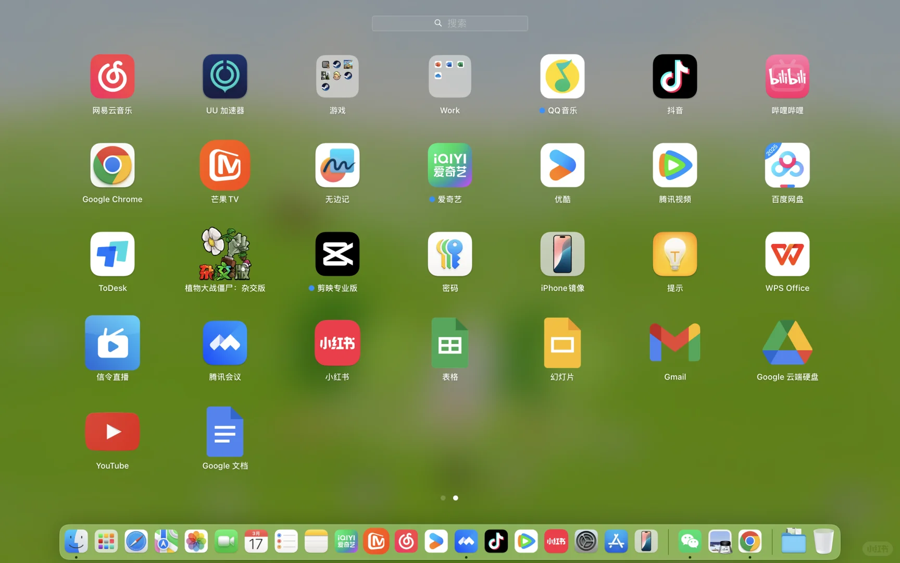
Task: Launch FaceTime from the Dock
Action: click(226, 542)
